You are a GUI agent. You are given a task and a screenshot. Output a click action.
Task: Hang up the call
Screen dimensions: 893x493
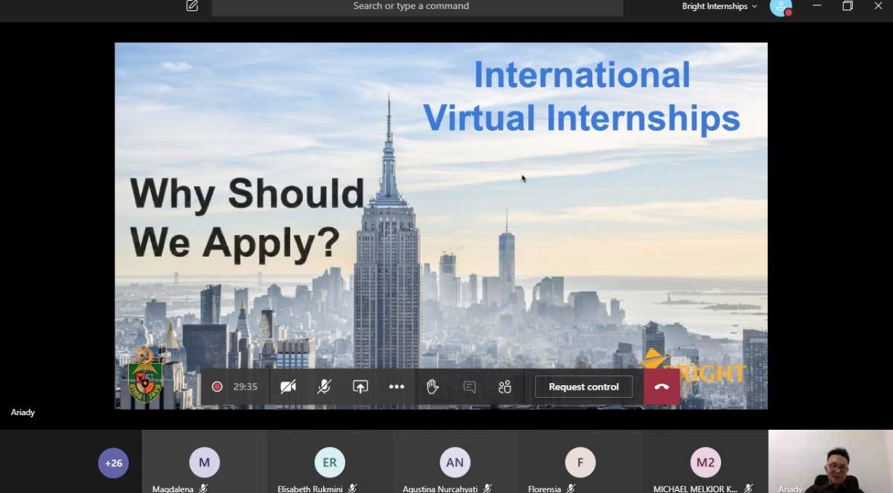[x=662, y=387]
